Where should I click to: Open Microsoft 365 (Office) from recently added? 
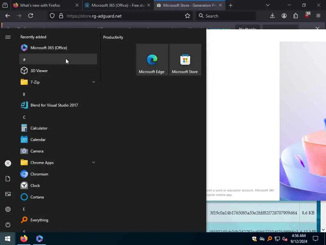pos(58,48)
